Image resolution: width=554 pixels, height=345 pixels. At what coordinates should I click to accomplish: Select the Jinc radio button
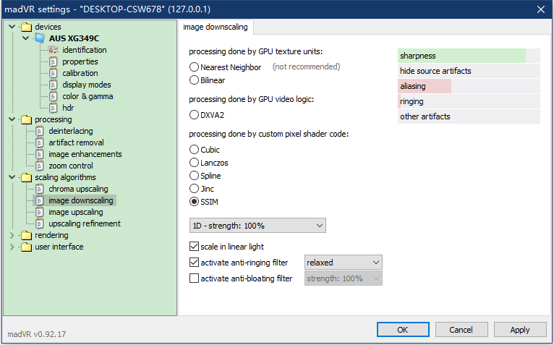[194, 188]
